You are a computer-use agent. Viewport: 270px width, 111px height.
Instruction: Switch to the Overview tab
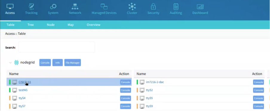[93, 24]
